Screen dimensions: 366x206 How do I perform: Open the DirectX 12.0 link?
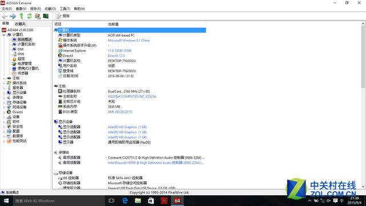[116, 56]
